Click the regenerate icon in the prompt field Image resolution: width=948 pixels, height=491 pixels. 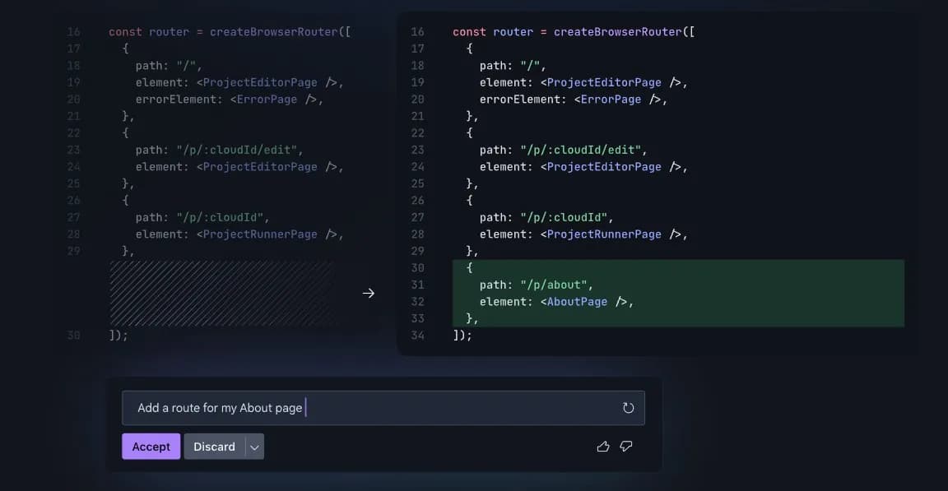click(x=628, y=408)
